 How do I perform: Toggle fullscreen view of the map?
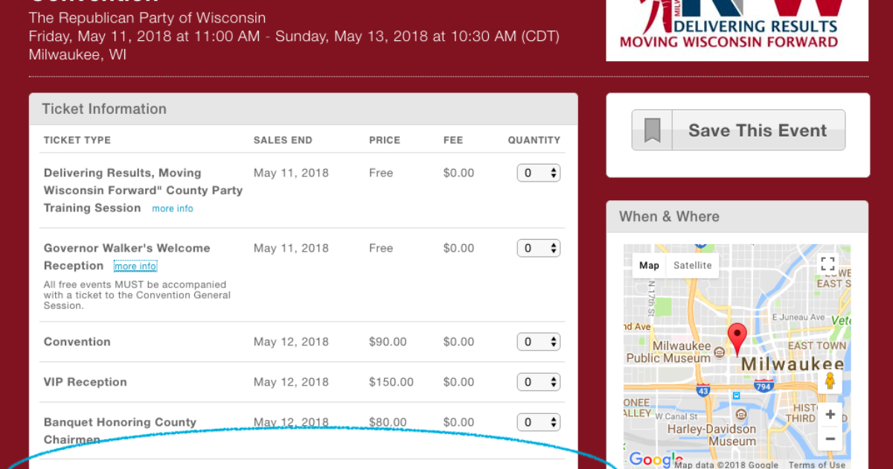coord(828,264)
